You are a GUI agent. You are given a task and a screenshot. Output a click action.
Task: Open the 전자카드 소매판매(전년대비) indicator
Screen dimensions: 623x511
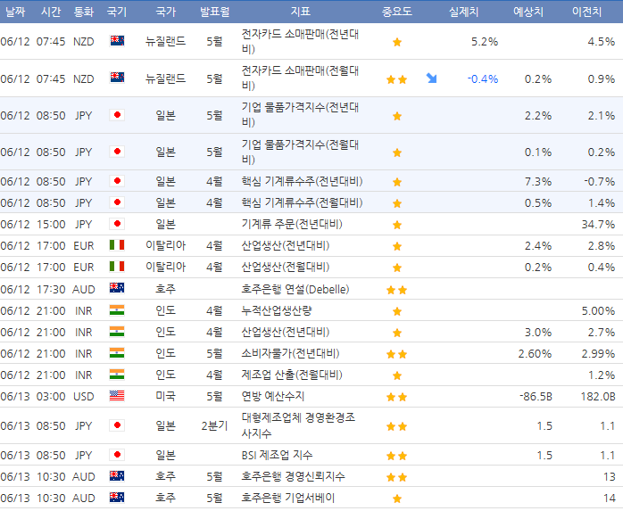coord(301,41)
